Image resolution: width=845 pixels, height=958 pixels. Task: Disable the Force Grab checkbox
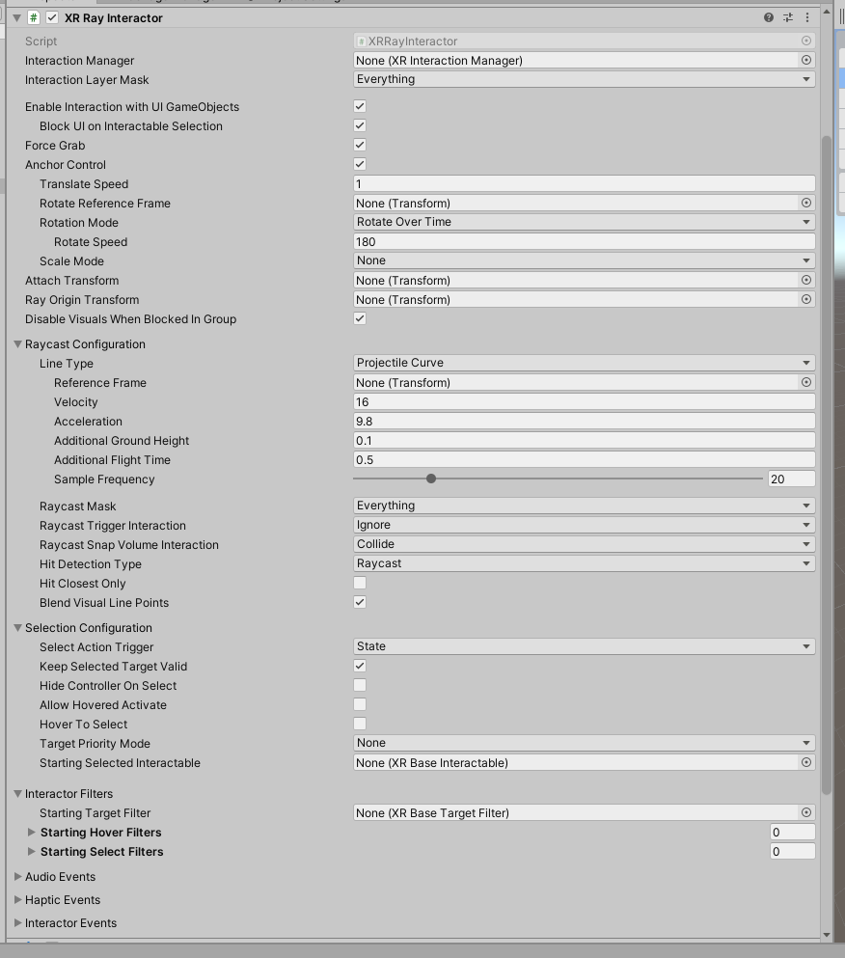coord(359,145)
